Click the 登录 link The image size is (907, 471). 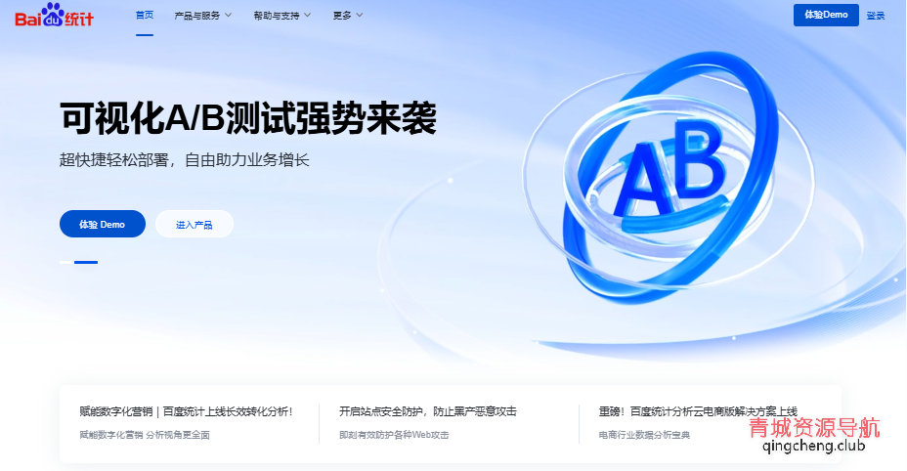click(x=876, y=16)
